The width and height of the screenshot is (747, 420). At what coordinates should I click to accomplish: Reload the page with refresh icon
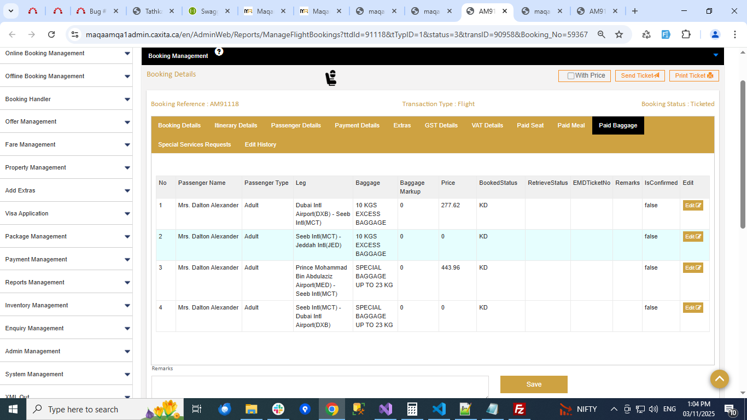(51, 34)
